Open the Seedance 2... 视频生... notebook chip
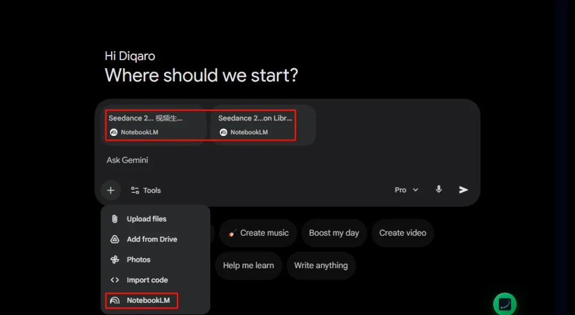Viewport: 575px width, 315px height. pyautogui.click(x=155, y=125)
